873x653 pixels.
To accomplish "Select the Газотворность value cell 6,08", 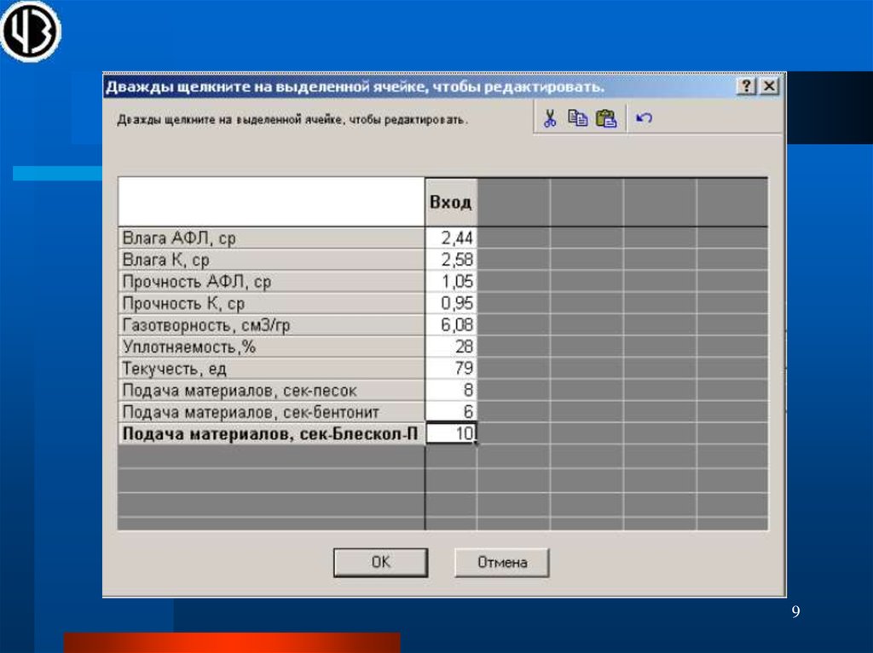I will 451,325.
